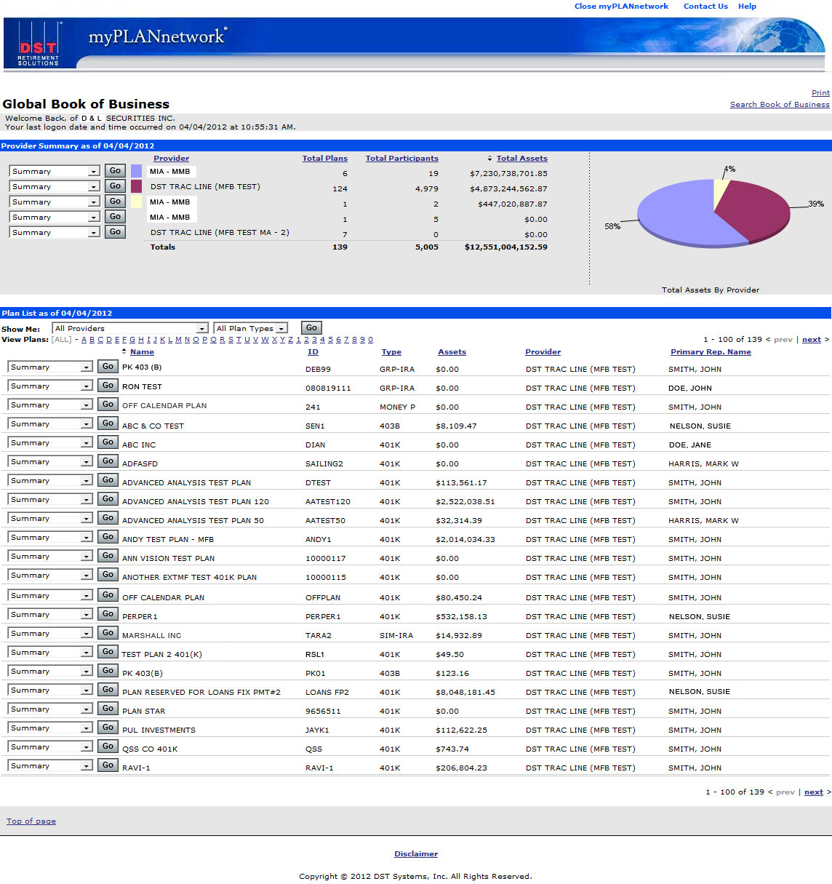Click Go button for PERPER1 plan
The height and width of the screenshot is (884, 832).
(x=108, y=614)
